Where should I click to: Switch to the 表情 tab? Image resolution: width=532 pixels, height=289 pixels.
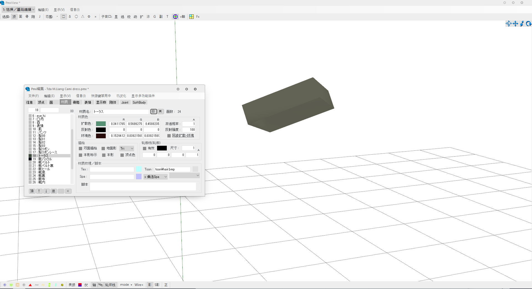point(88,103)
